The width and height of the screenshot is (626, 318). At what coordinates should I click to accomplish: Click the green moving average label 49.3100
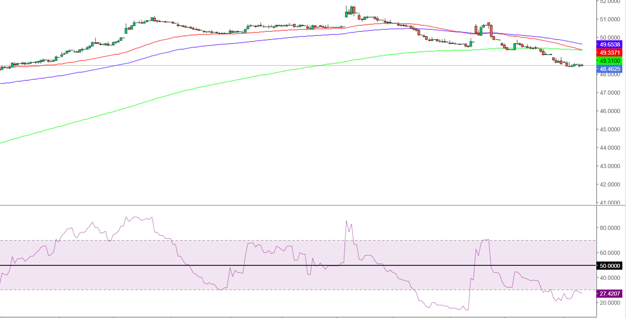[609, 61]
